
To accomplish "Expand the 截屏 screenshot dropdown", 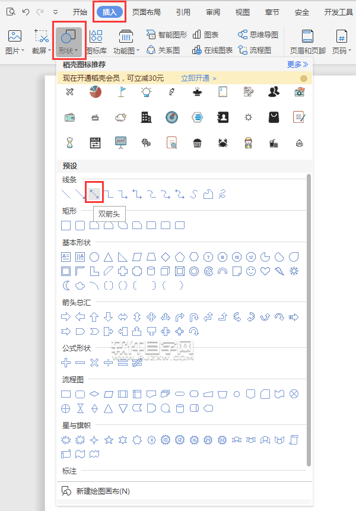I will click(42, 42).
